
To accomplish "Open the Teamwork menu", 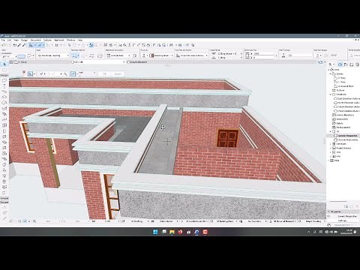I will click(59, 40).
